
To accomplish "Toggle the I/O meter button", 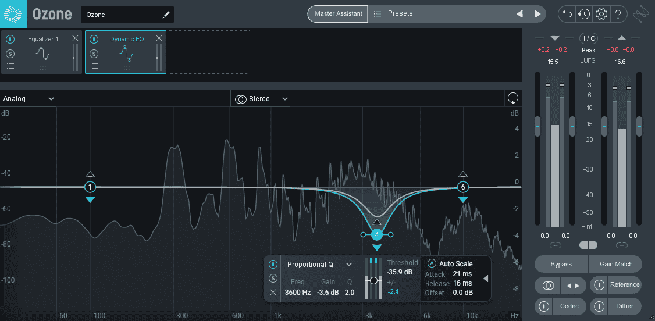I will tap(588, 38).
